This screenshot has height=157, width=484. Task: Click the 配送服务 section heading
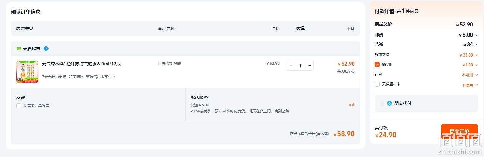[199, 97]
